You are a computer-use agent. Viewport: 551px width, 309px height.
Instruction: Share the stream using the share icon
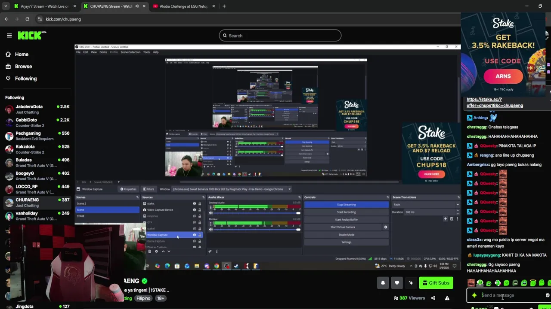(x=433, y=298)
